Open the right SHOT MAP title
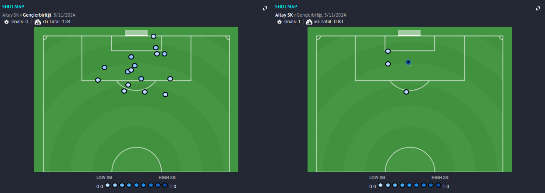Screen dimensions: 545x193 point(286,7)
